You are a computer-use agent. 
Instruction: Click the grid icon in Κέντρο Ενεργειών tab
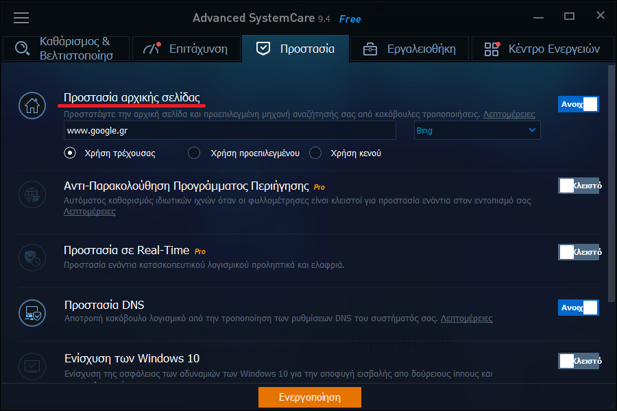point(492,49)
